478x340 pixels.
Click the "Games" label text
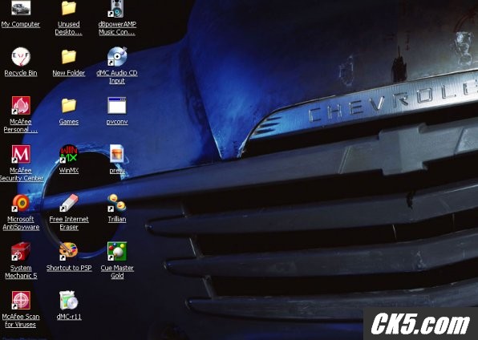coord(69,122)
